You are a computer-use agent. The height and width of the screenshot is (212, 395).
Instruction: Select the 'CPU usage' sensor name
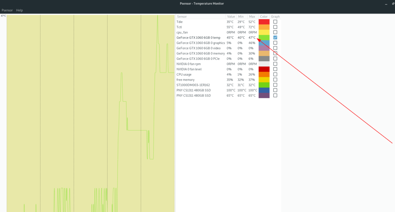click(x=184, y=74)
